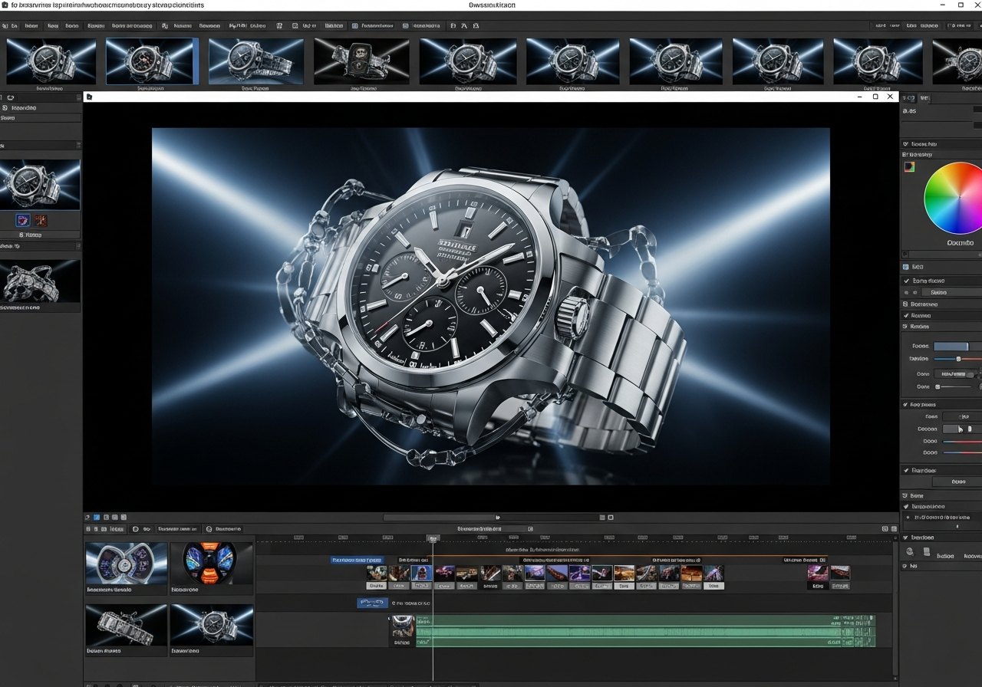Select the blue-highlighted second thumbnail in the top strip
Screen dimensions: 982x687
[x=152, y=61]
